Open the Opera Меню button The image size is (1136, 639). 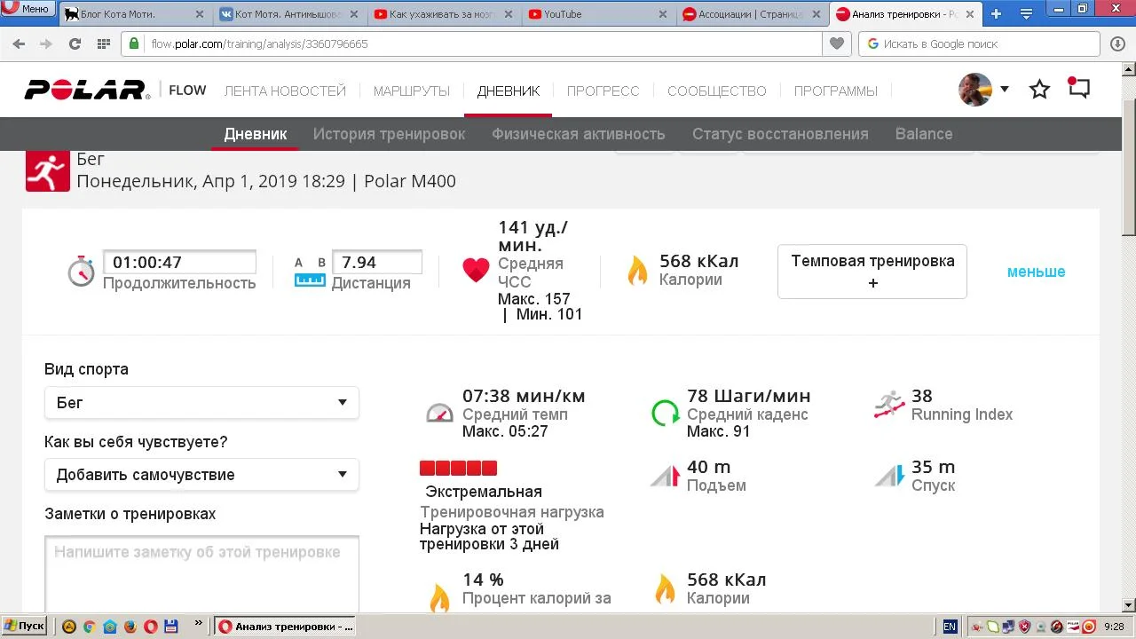[27, 8]
